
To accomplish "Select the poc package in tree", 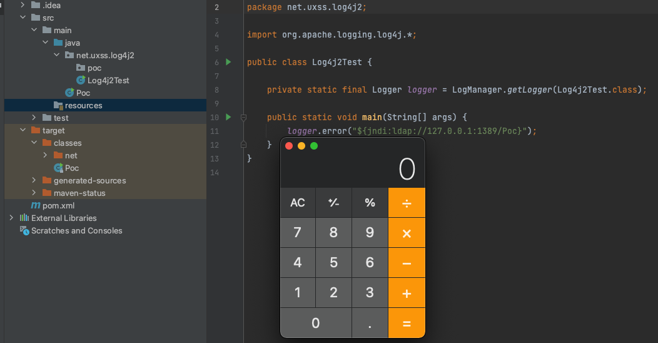I will [x=94, y=68].
